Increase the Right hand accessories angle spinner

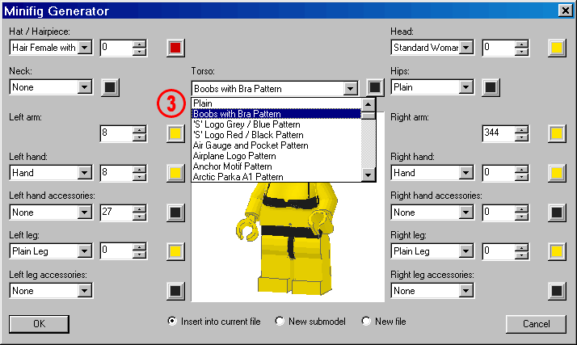point(521,208)
